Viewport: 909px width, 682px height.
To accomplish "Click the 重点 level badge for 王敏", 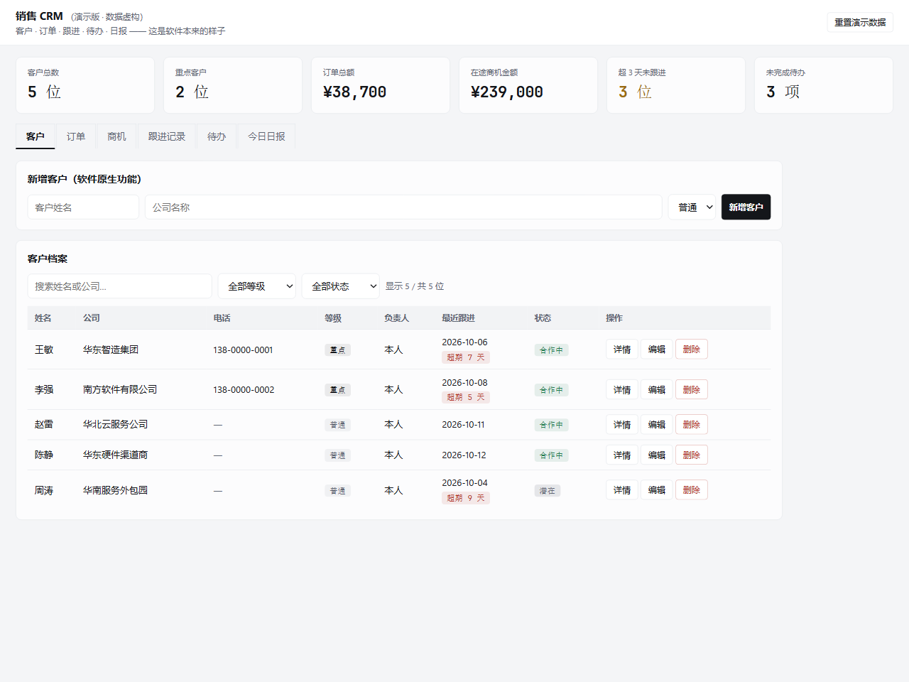I will click(x=337, y=350).
